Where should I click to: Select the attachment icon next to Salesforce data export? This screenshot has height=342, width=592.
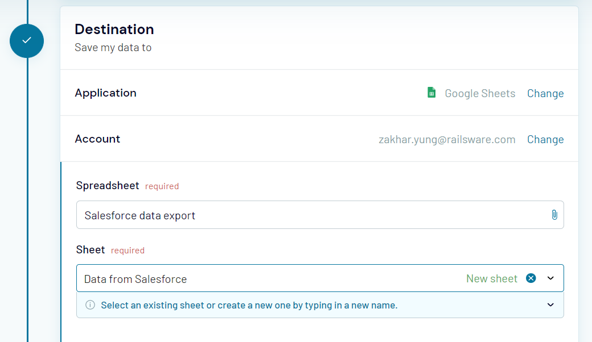[554, 215]
